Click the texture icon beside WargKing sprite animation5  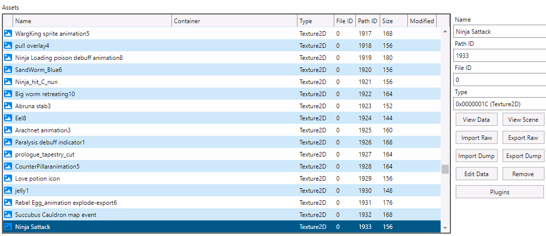coord(8,34)
